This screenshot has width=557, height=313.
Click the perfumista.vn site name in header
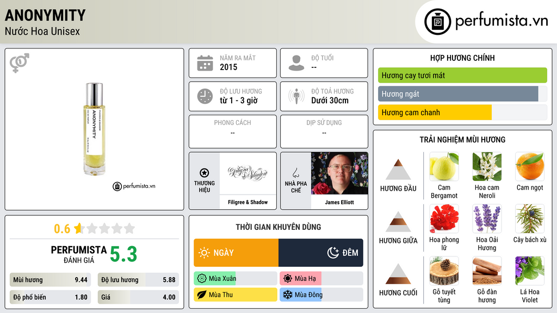(502, 21)
